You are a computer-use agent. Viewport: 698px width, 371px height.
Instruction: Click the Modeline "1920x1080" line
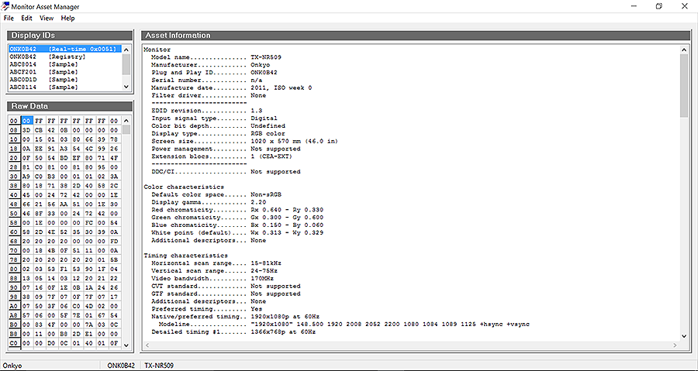coord(344,325)
